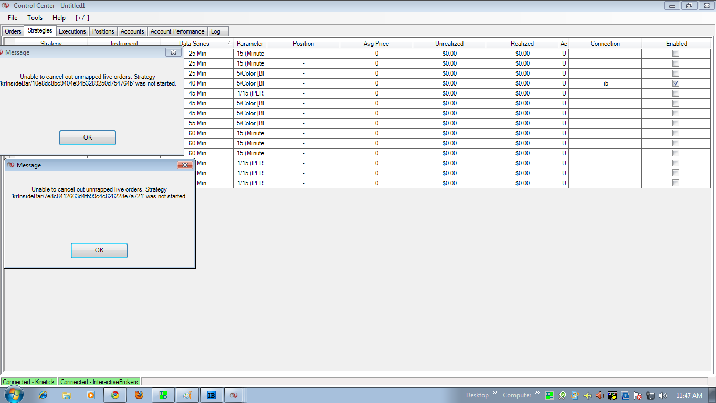
Task: Enable the strategy in the 55 Min row
Action: coord(676,123)
